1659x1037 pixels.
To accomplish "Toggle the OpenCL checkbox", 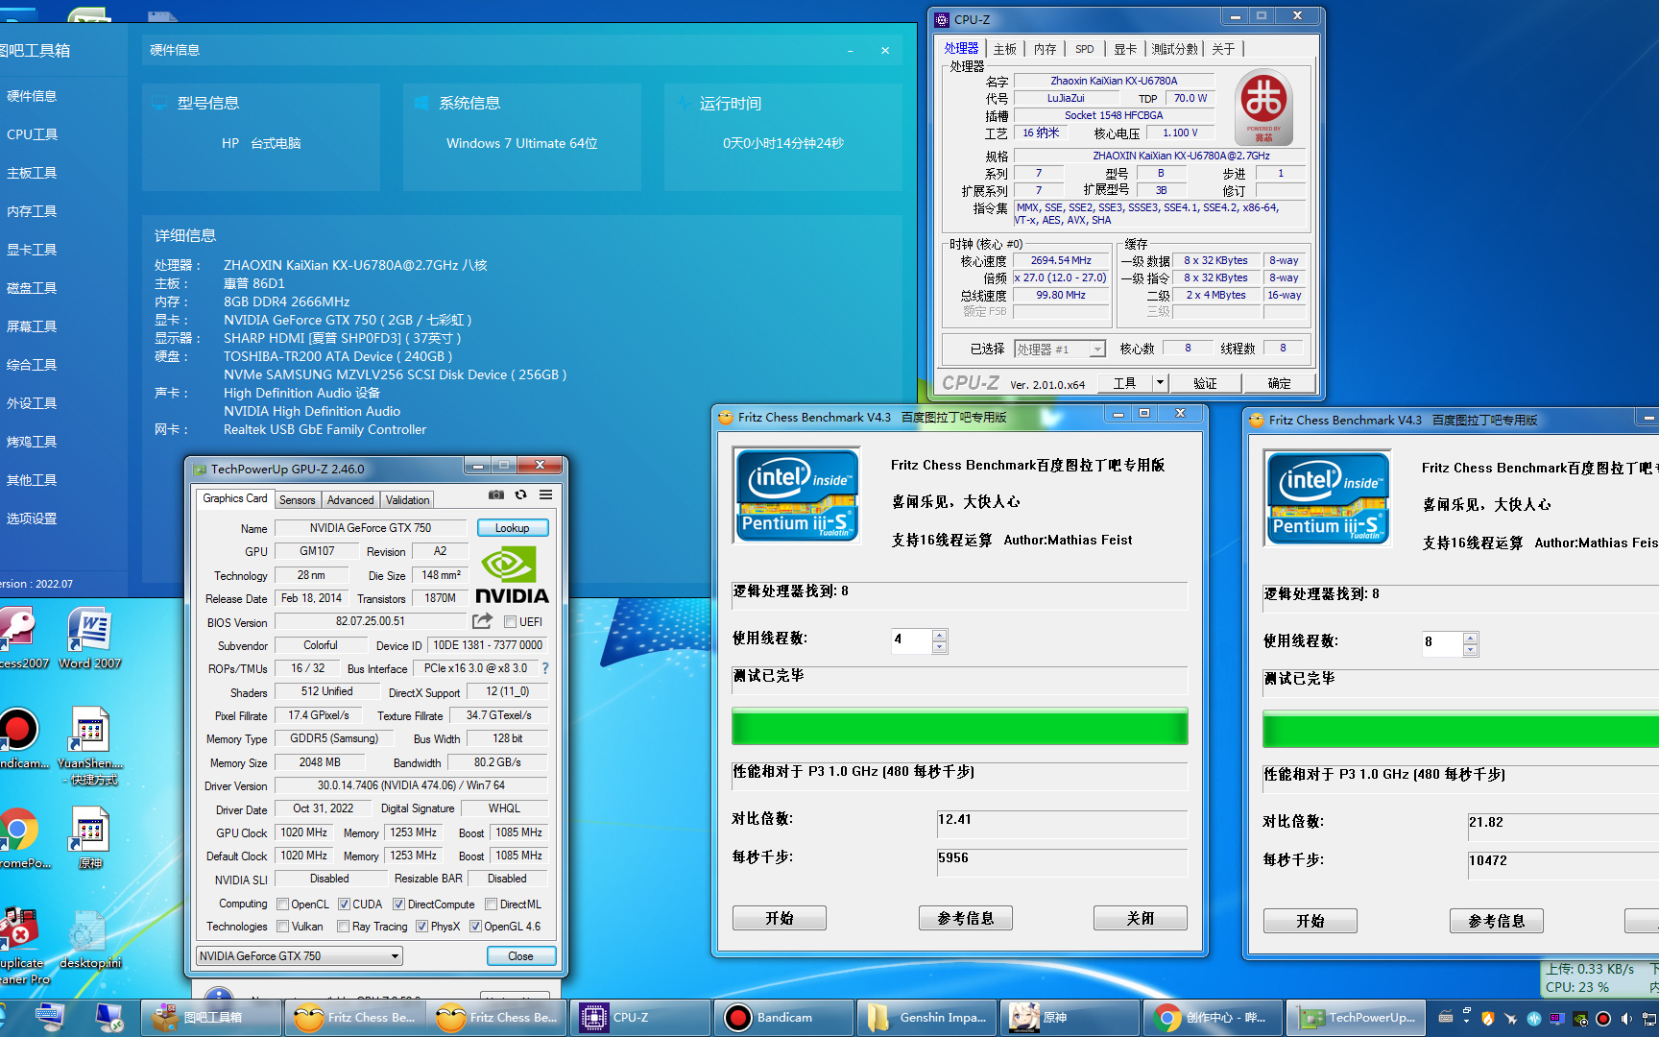I will [x=282, y=904].
